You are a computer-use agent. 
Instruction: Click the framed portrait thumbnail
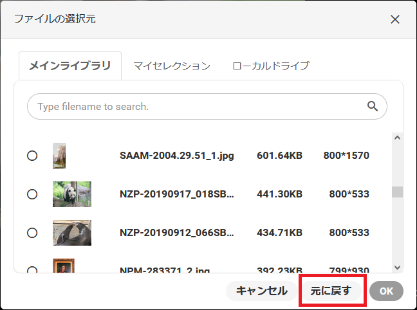click(x=64, y=266)
